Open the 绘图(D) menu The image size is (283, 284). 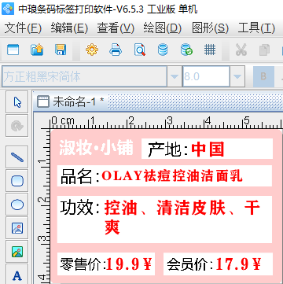point(163,28)
